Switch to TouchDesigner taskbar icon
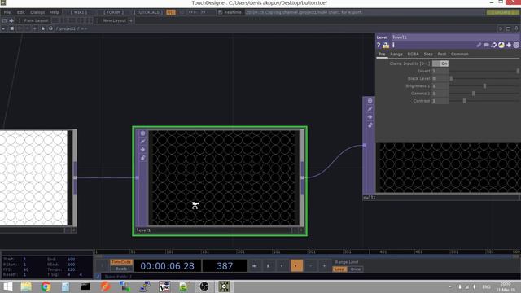 224,286
